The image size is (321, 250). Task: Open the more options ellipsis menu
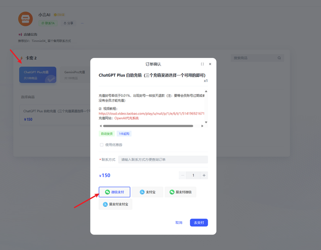(x=82, y=23)
